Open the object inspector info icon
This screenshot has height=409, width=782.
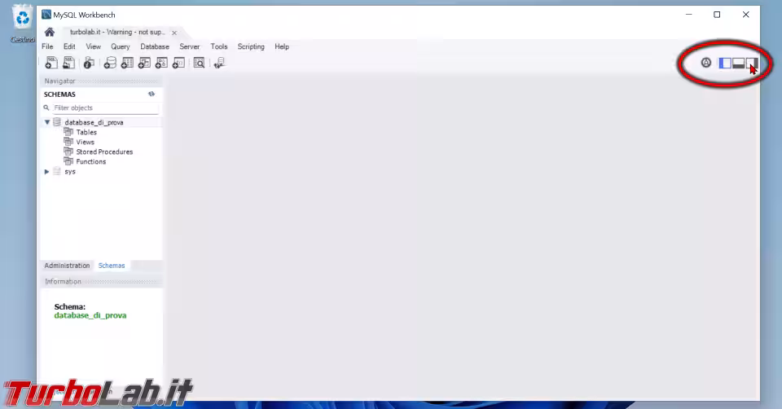89,63
